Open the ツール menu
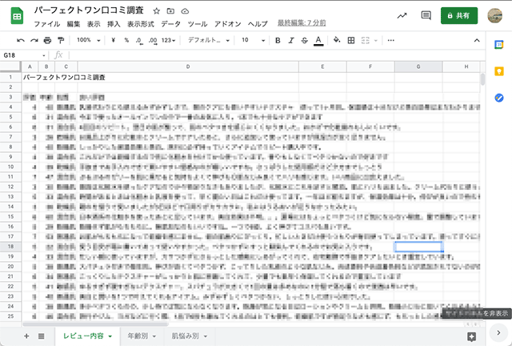 (x=198, y=24)
